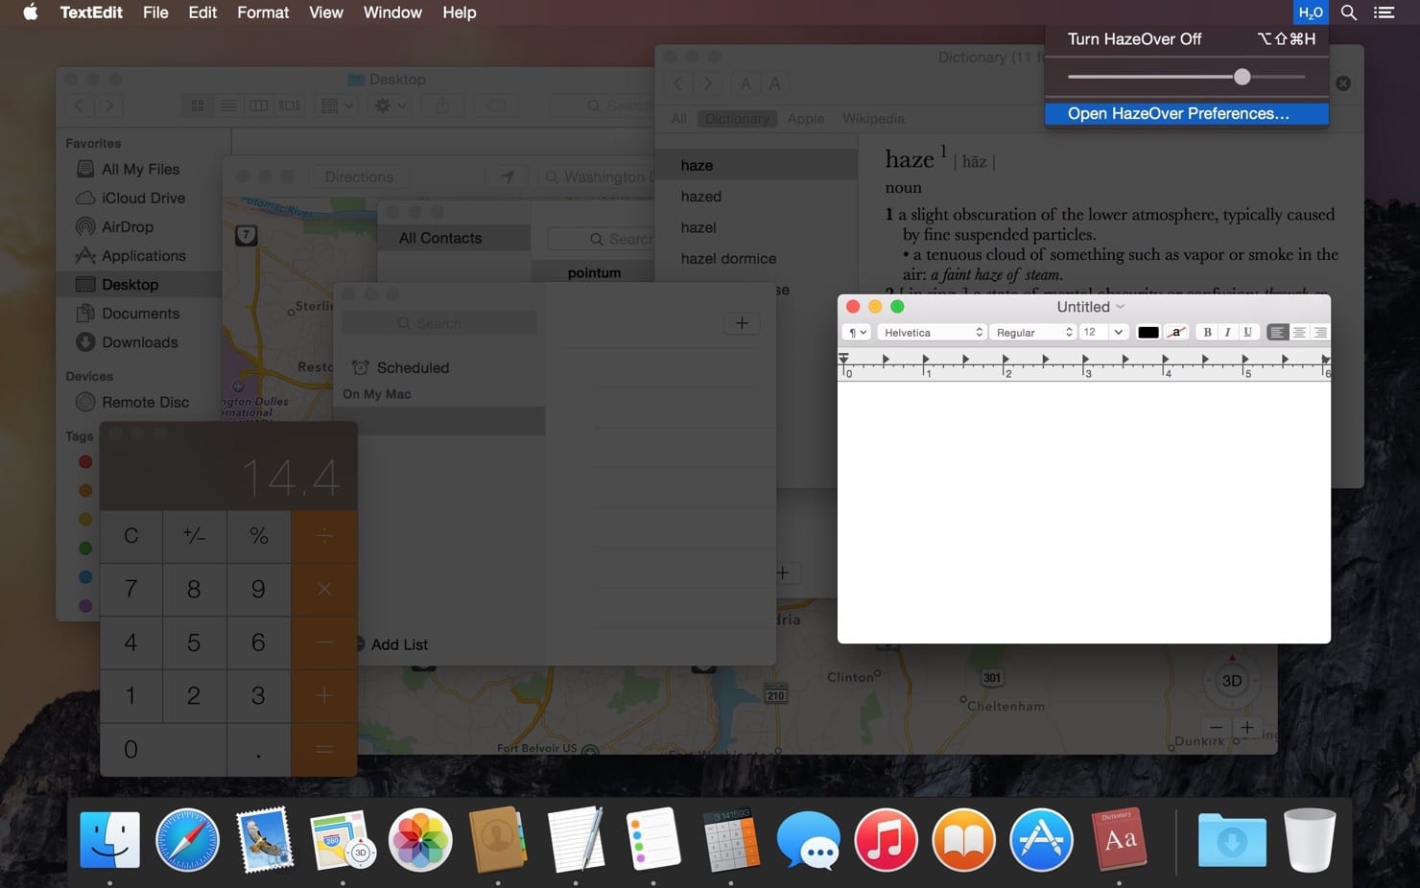Open Safari from the Dock
Image resolution: width=1420 pixels, height=888 pixels.
point(187,840)
